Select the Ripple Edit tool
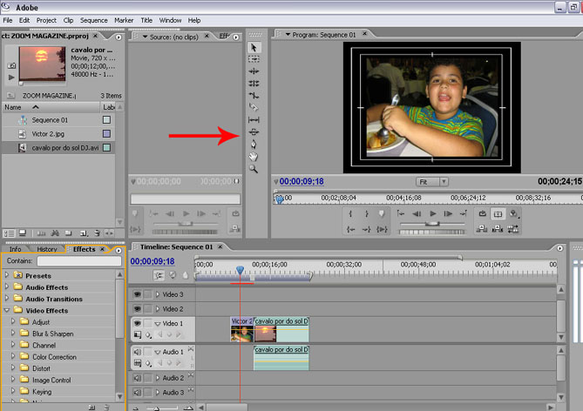This screenshot has width=583, height=411. pos(254,71)
